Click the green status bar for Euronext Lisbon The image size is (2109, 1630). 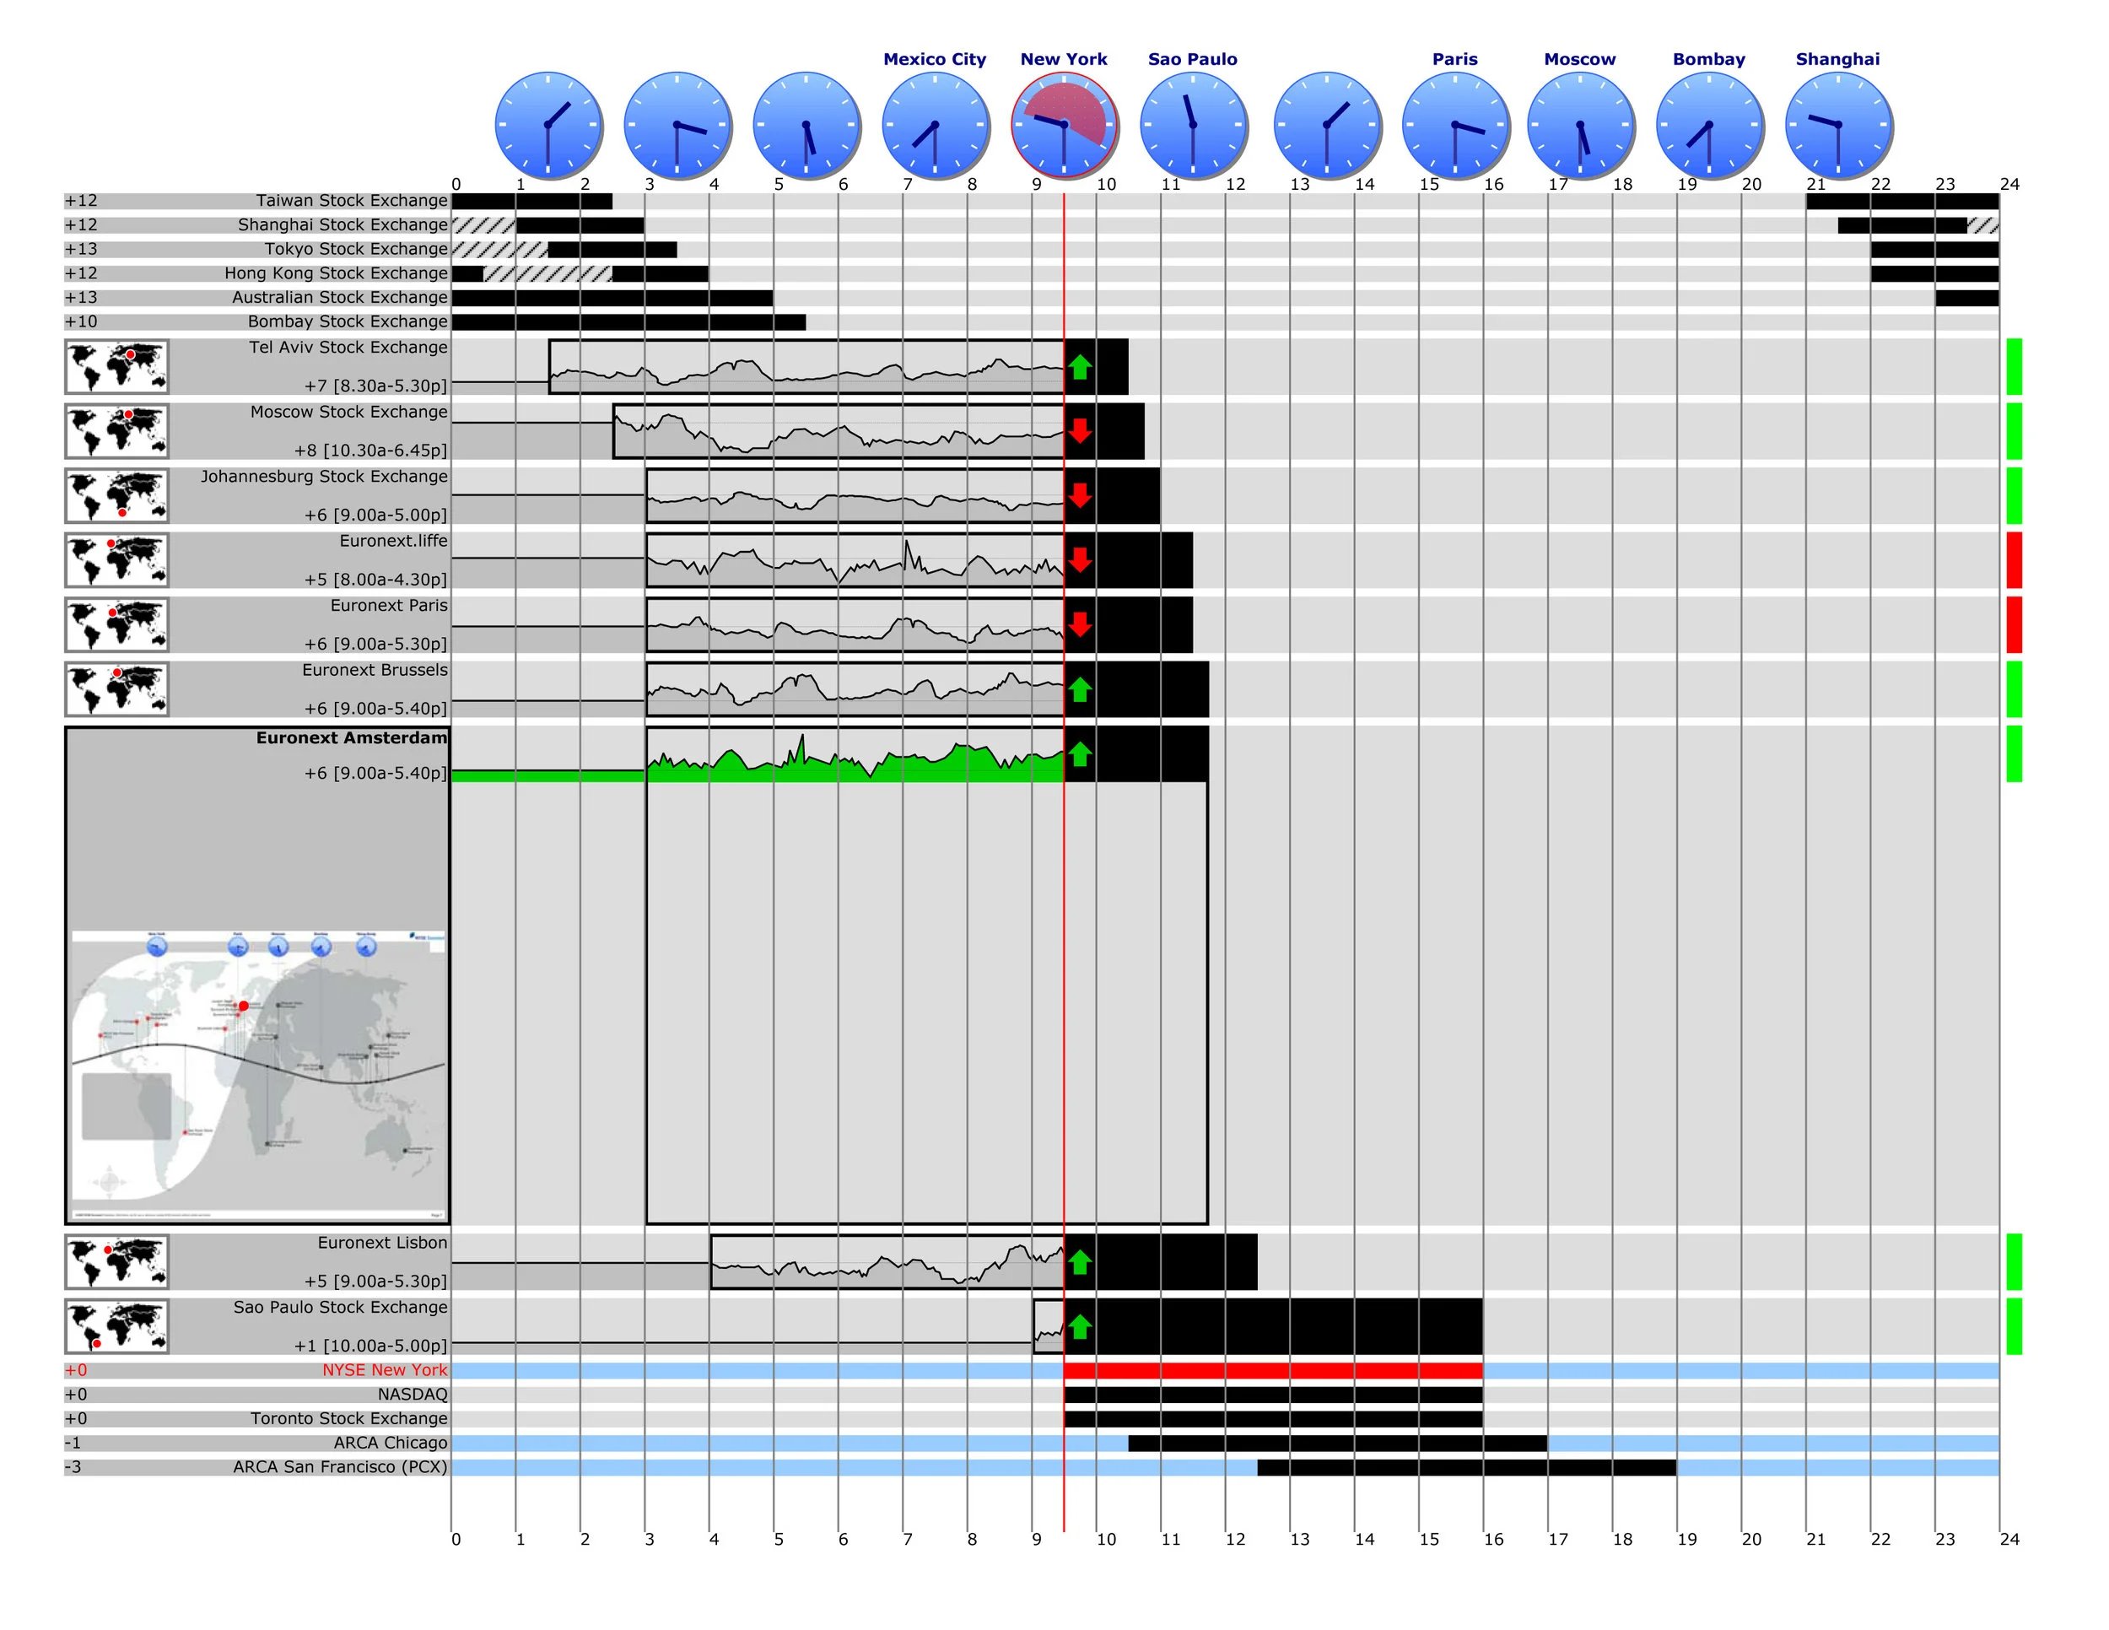(x=2015, y=1262)
